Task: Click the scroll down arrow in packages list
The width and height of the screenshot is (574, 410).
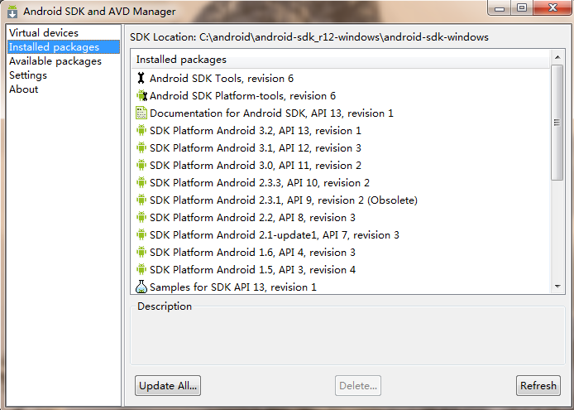Action: [x=557, y=287]
